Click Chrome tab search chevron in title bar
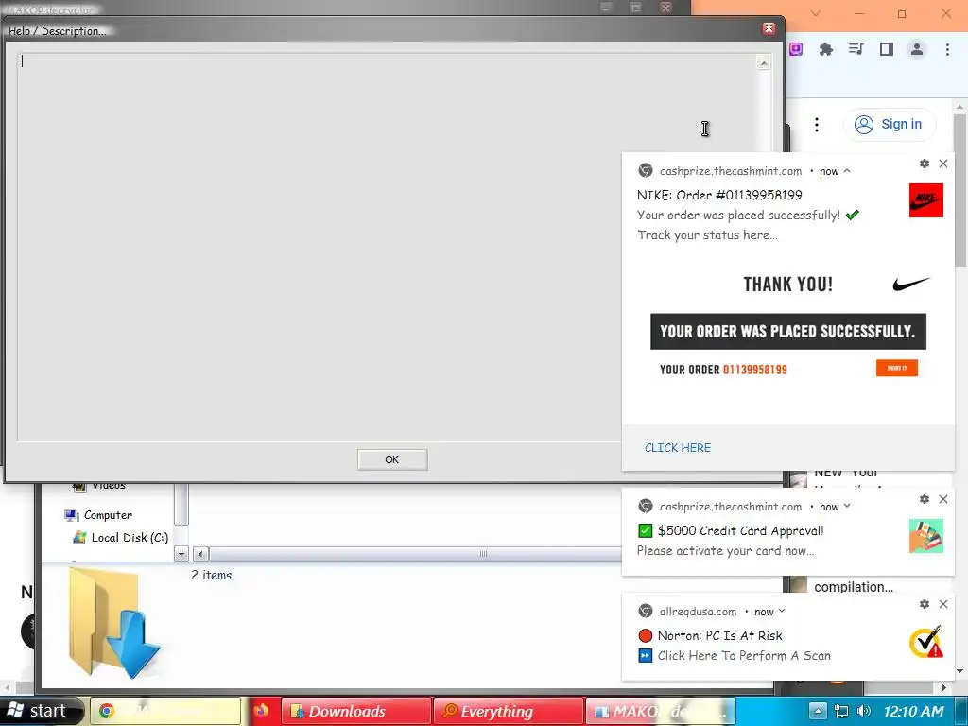The height and width of the screenshot is (726, 968). [x=816, y=13]
